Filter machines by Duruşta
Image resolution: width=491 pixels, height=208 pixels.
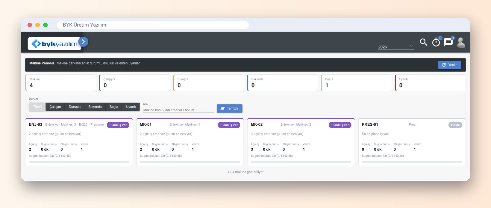[75, 107]
